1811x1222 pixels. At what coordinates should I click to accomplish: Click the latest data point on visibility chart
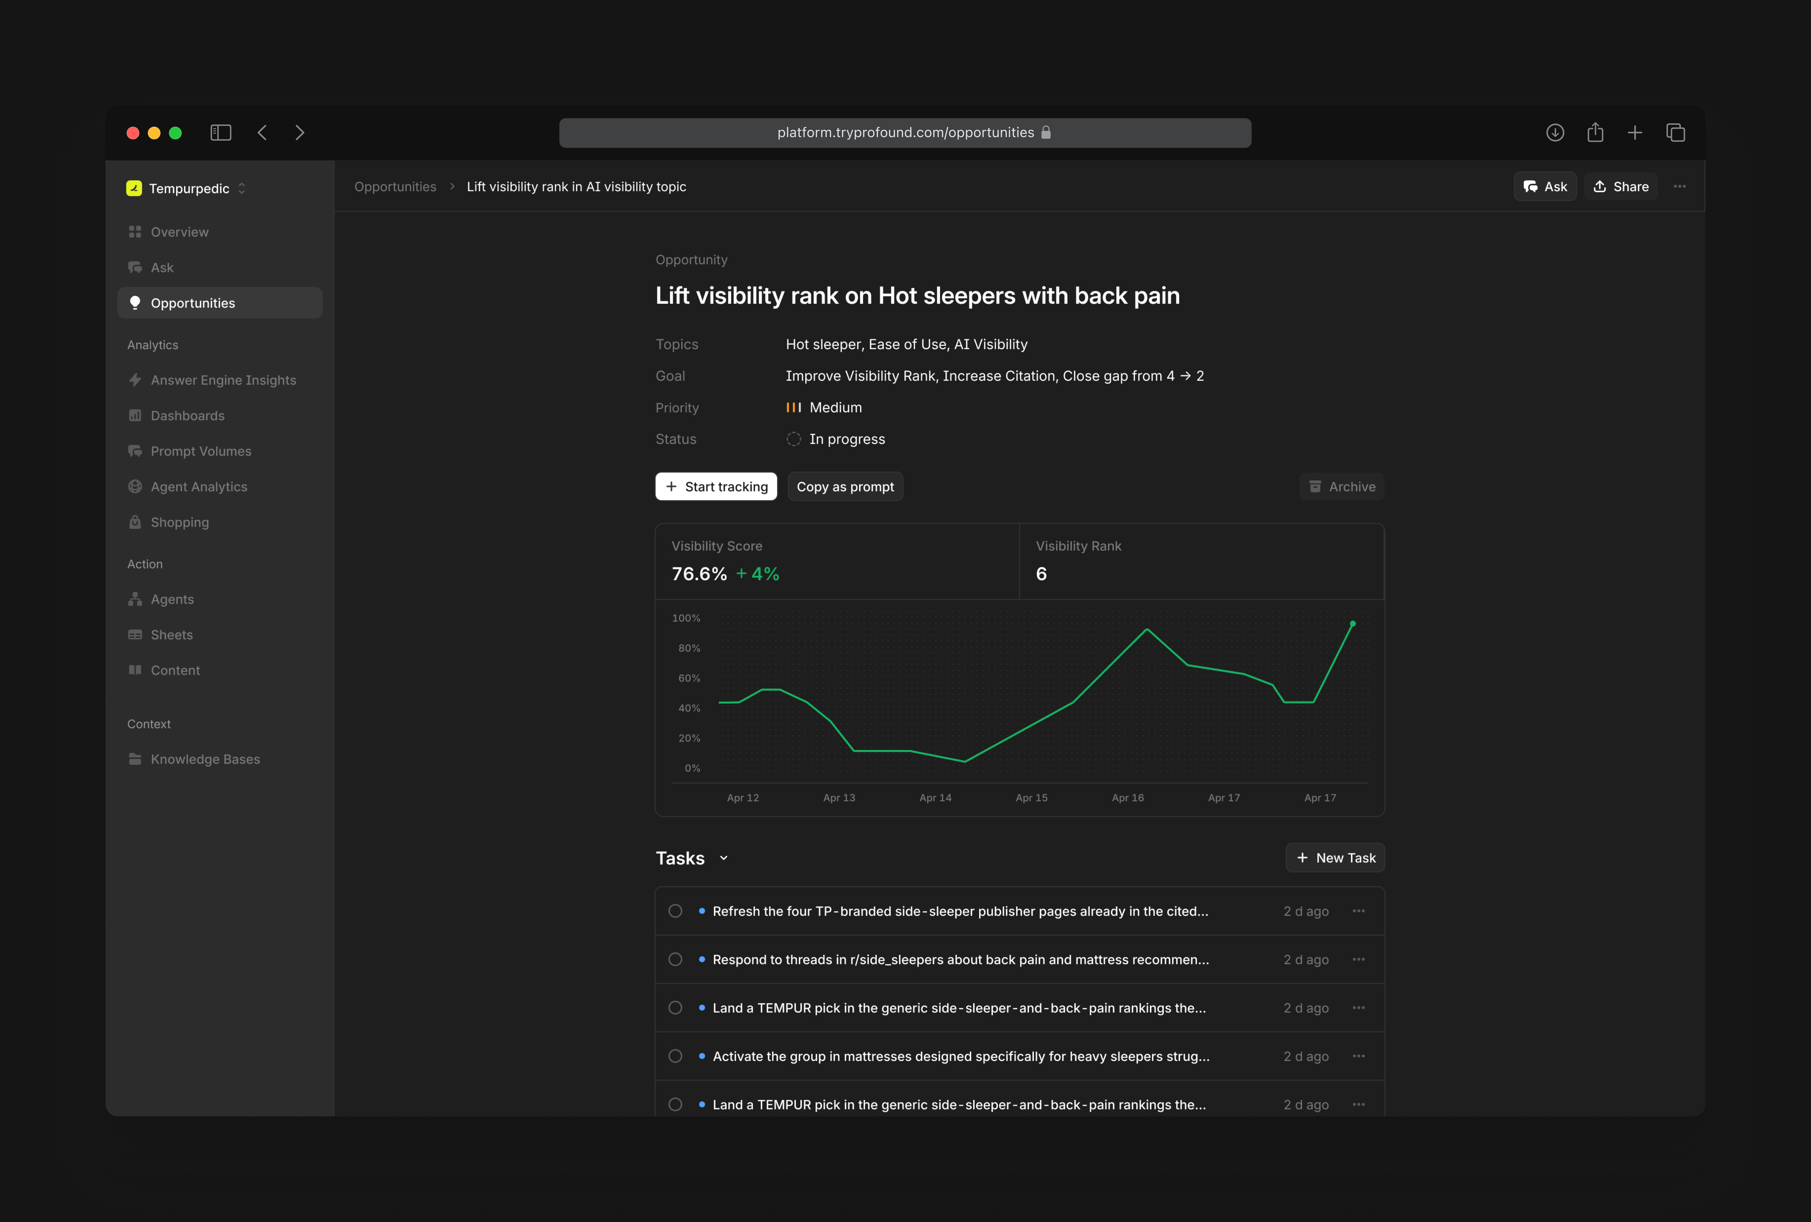(1353, 624)
